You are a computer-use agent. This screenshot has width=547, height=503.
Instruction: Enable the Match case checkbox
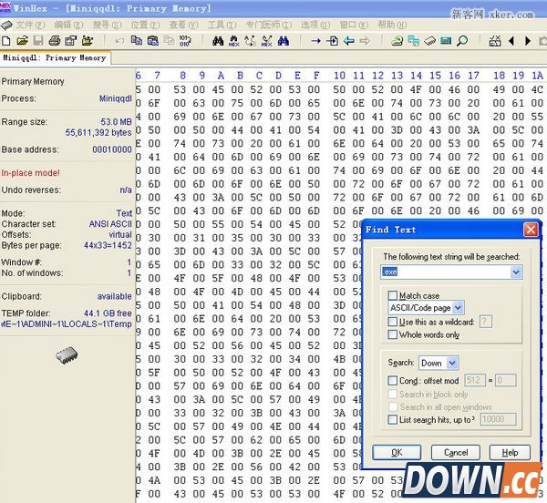tap(393, 296)
